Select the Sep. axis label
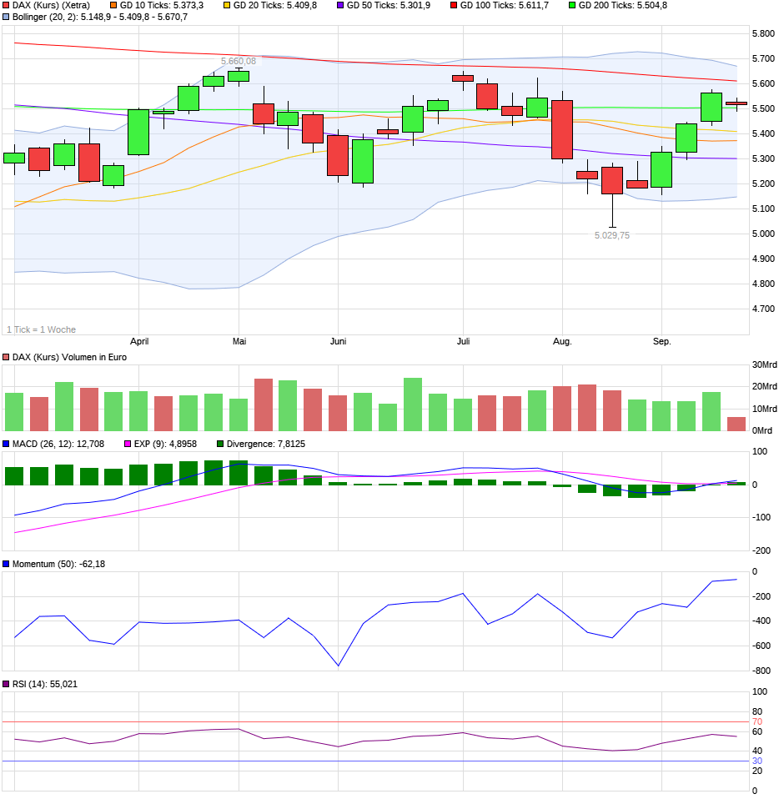The image size is (784, 799). pos(662,341)
